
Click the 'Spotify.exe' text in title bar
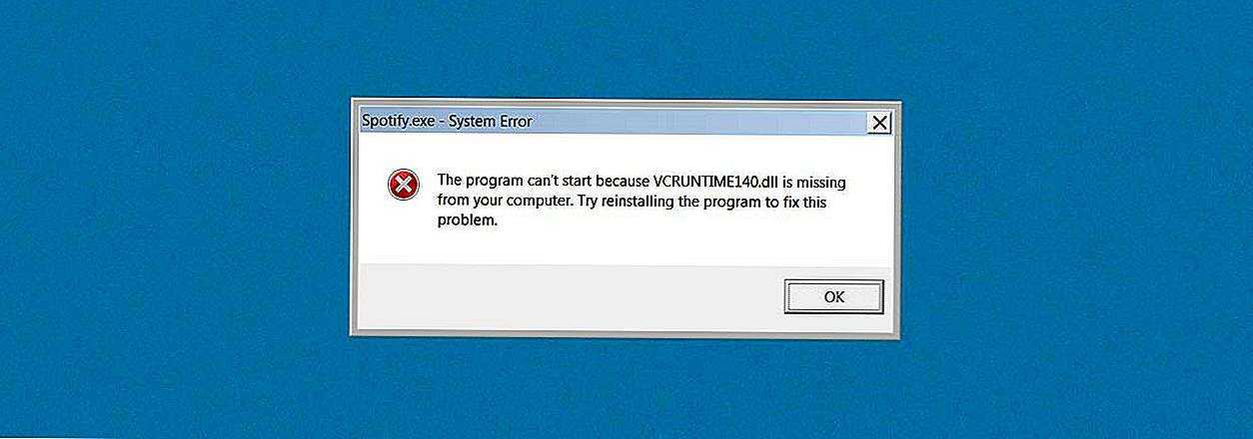coord(400,122)
